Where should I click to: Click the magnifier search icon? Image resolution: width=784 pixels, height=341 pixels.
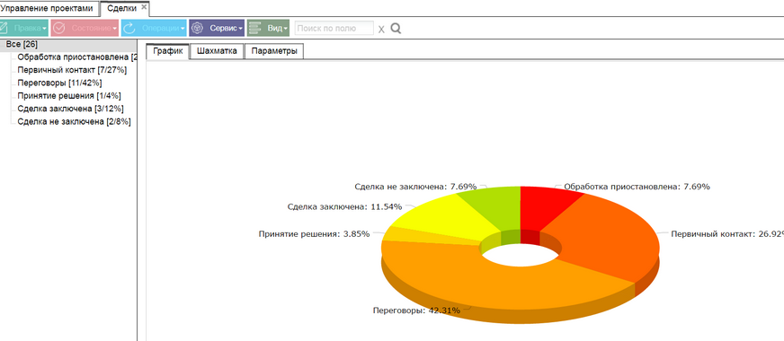[396, 29]
